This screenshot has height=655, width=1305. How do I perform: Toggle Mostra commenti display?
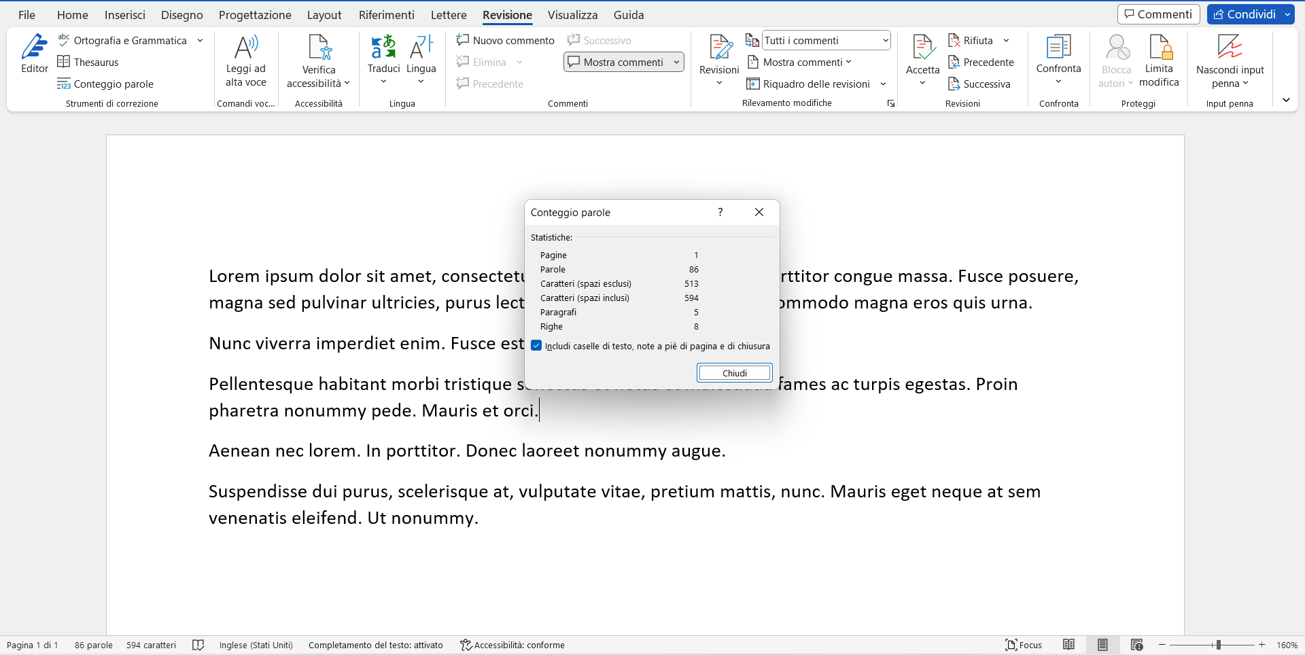click(x=617, y=62)
